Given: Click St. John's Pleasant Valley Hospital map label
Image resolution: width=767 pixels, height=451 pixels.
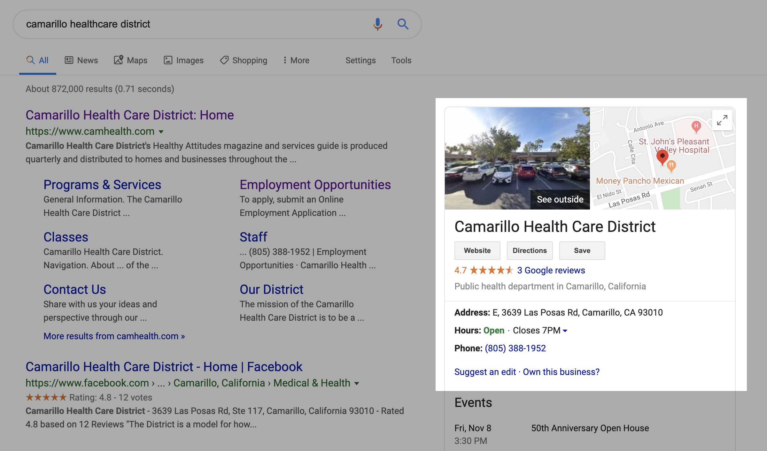Looking at the screenshot, I should pyautogui.click(x=674, y=146).
